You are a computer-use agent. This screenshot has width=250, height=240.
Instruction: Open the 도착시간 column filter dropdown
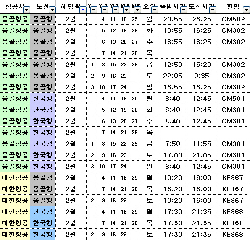pos(213,10)
